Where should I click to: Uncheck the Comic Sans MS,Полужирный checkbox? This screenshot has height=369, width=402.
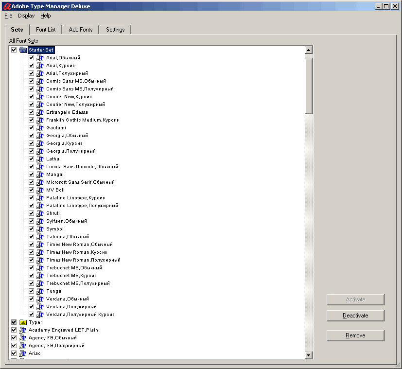click(31, 88)
